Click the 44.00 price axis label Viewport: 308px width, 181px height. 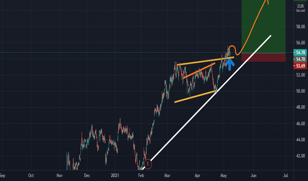[x=300, y=140]
